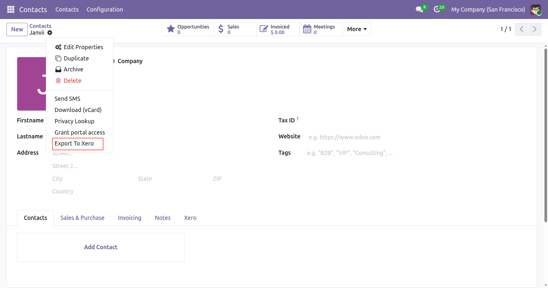Image resolution: width=548 pixels, height=288 pixels.
Task: Open the apps grid menu icon
Action: coord(11,9)
